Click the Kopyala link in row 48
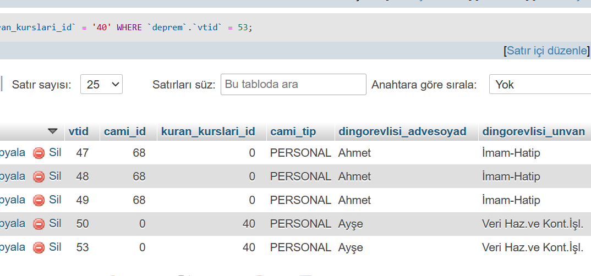The width and height of the screenshot is (591, 276). click(13, 176)
